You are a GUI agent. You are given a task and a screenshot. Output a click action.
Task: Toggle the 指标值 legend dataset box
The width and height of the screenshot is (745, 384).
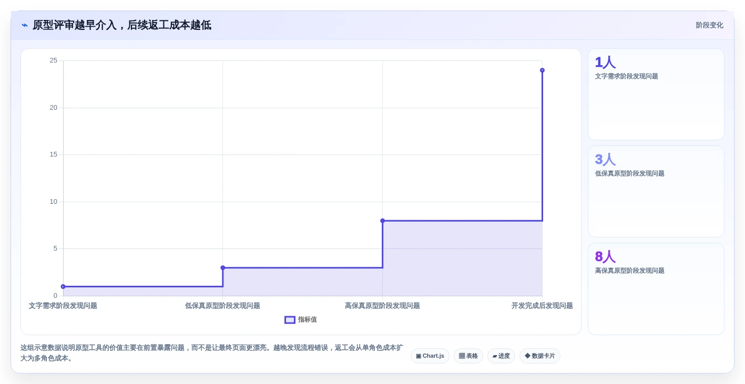click(x=290, y=320)
